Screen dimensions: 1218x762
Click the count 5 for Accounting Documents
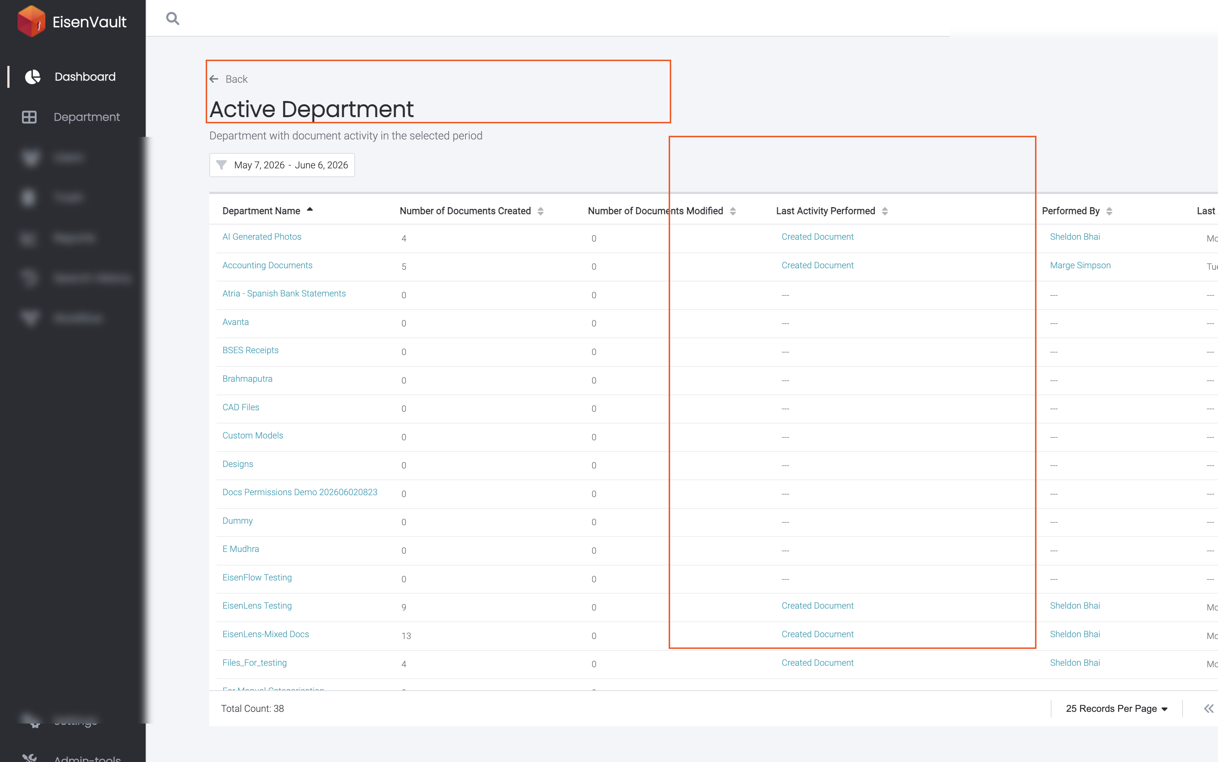click(x=404, y=266)
